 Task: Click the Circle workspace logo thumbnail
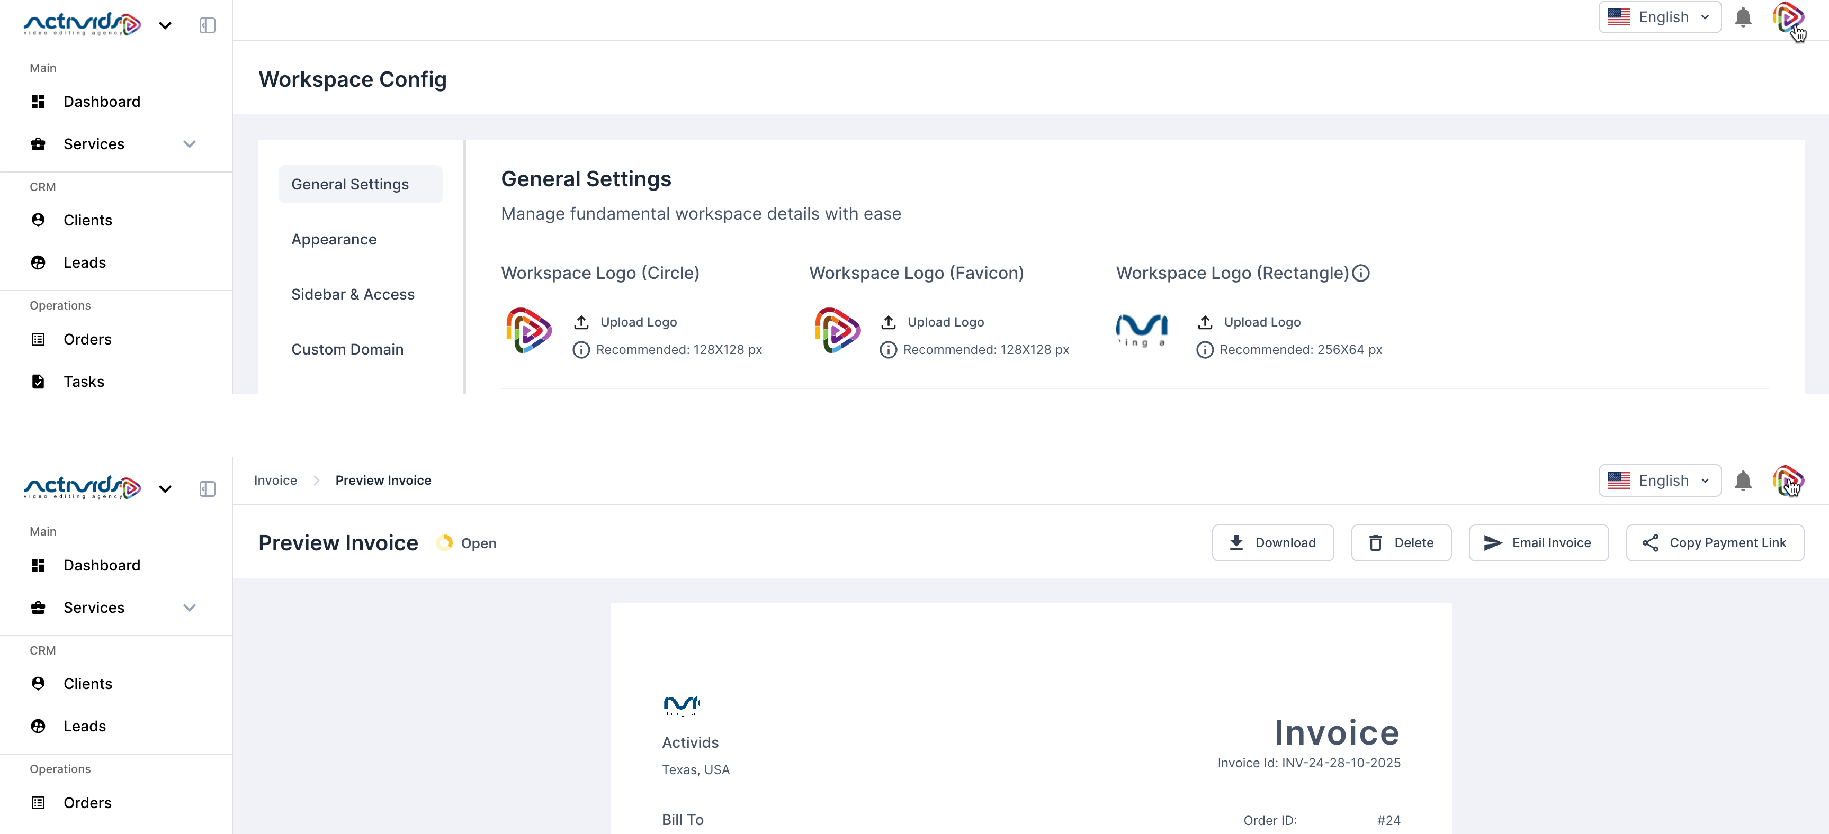point(528,330)
